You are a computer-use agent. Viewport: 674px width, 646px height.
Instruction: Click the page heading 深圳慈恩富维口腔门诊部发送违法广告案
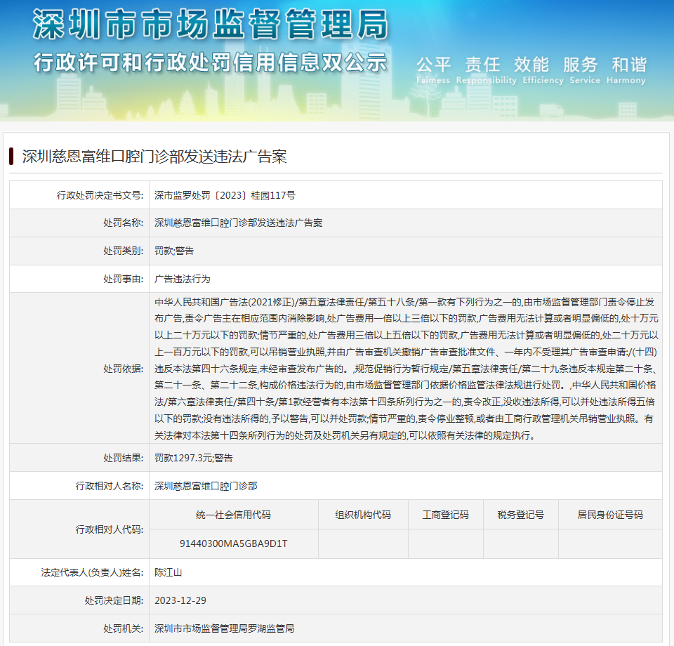(x=154, y=157)
